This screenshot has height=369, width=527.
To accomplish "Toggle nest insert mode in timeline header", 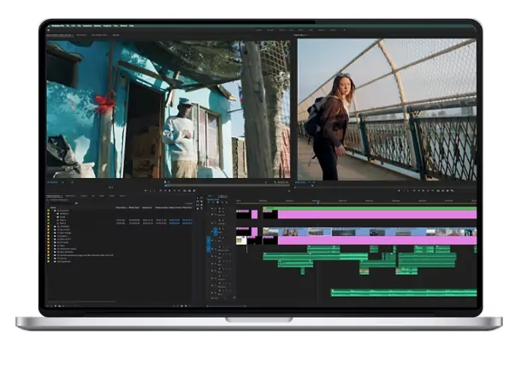I will tap(209, 202).
